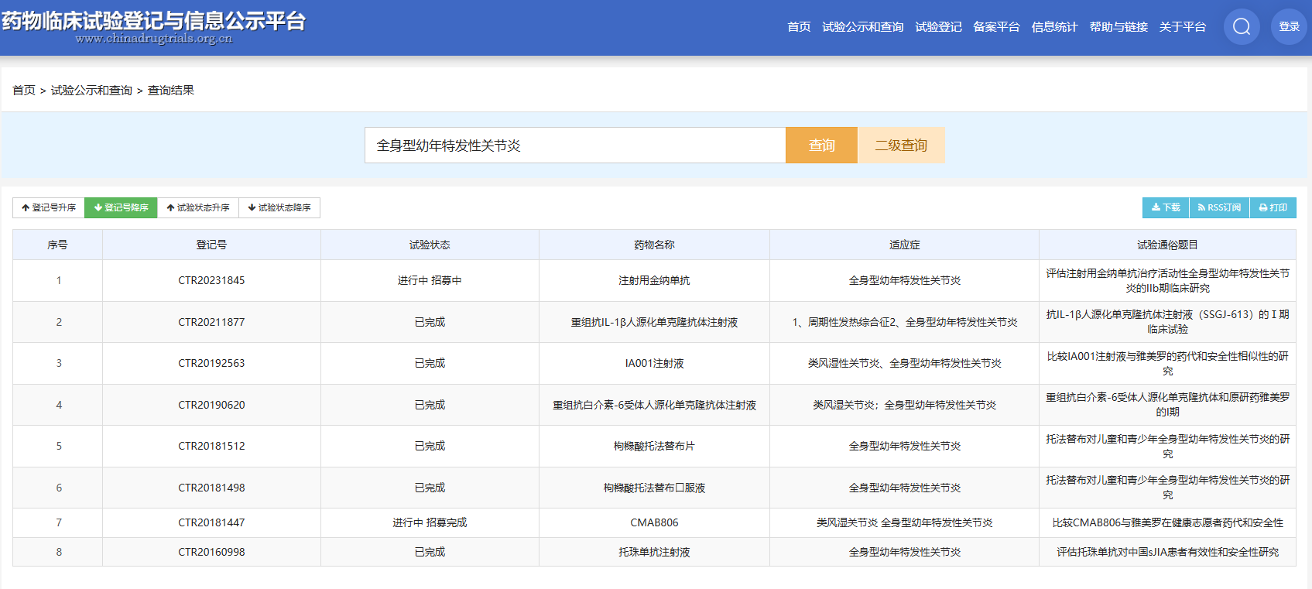Click drug name 枸橼酸托法替布口服液

pyautogui.click(x=654, y=488)
